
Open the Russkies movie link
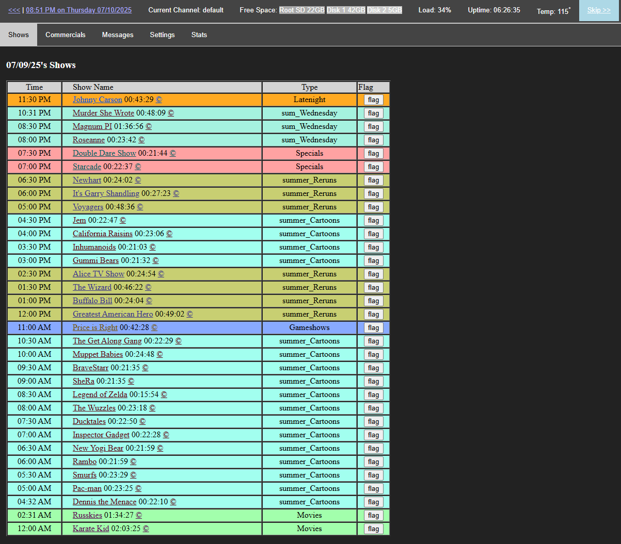[x=87, y=515]
